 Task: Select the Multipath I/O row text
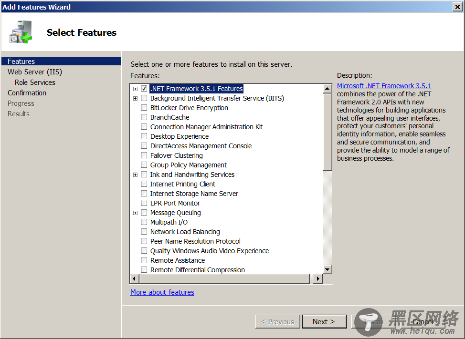click(169, 222)
